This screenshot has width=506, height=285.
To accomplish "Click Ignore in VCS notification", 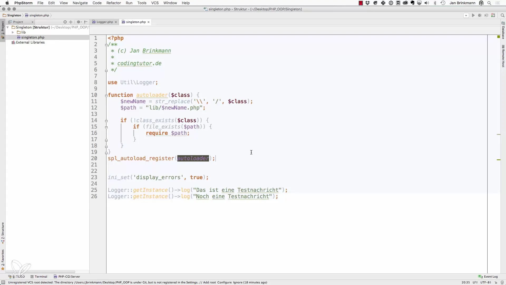I will click(x=238, y=282).
